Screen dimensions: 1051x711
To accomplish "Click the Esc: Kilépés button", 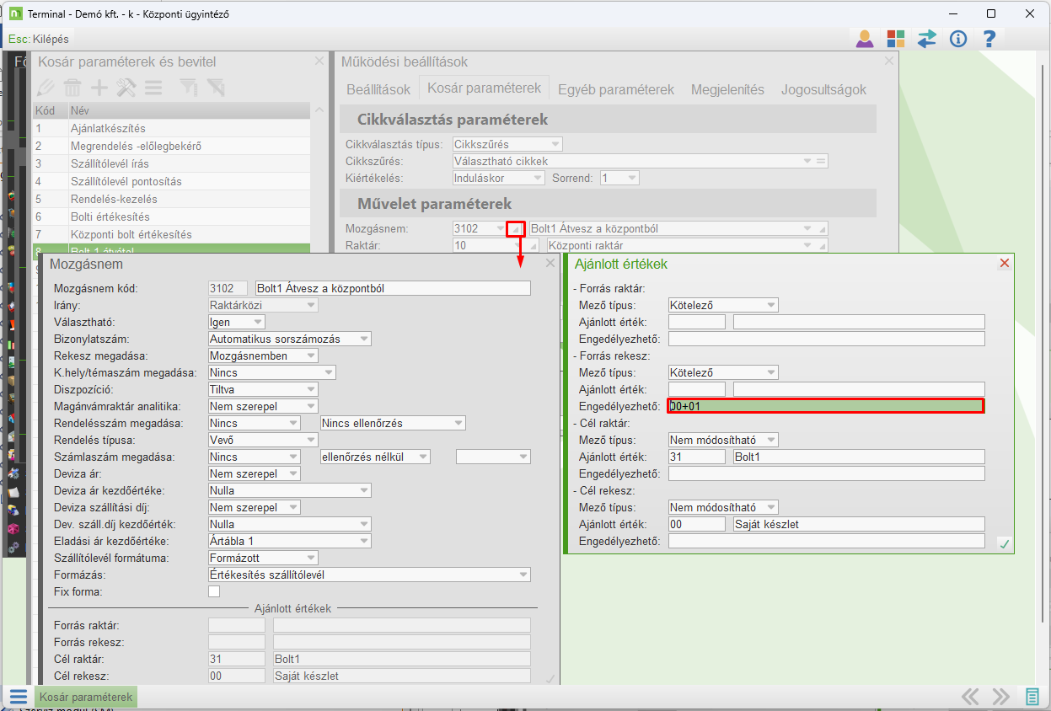I will tap(39, 39).
